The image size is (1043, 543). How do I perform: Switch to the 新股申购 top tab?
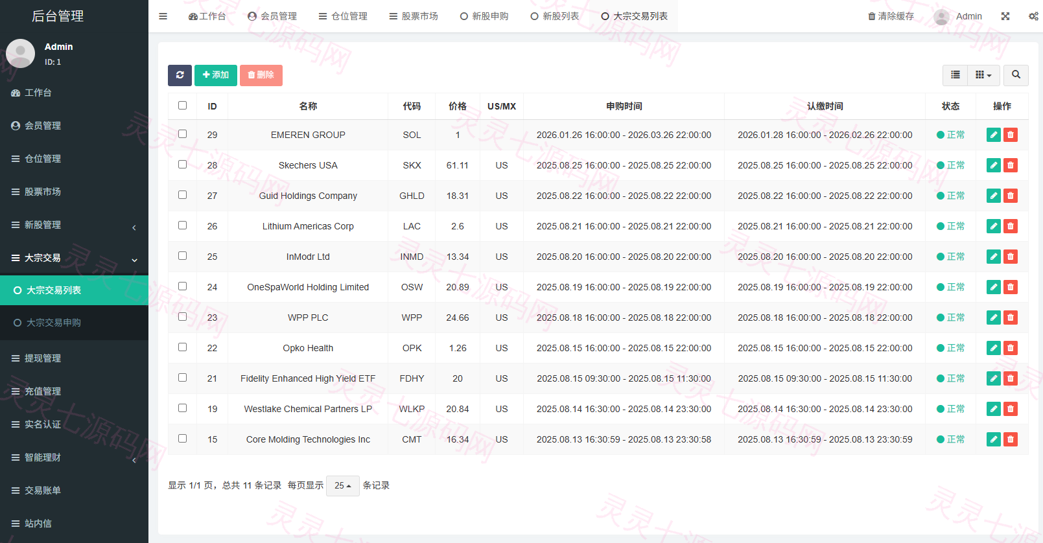coord(484,16)
